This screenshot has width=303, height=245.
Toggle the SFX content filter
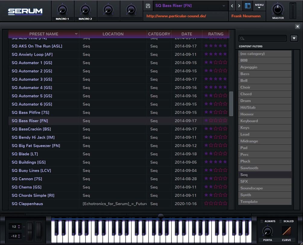tap(265, 181)
